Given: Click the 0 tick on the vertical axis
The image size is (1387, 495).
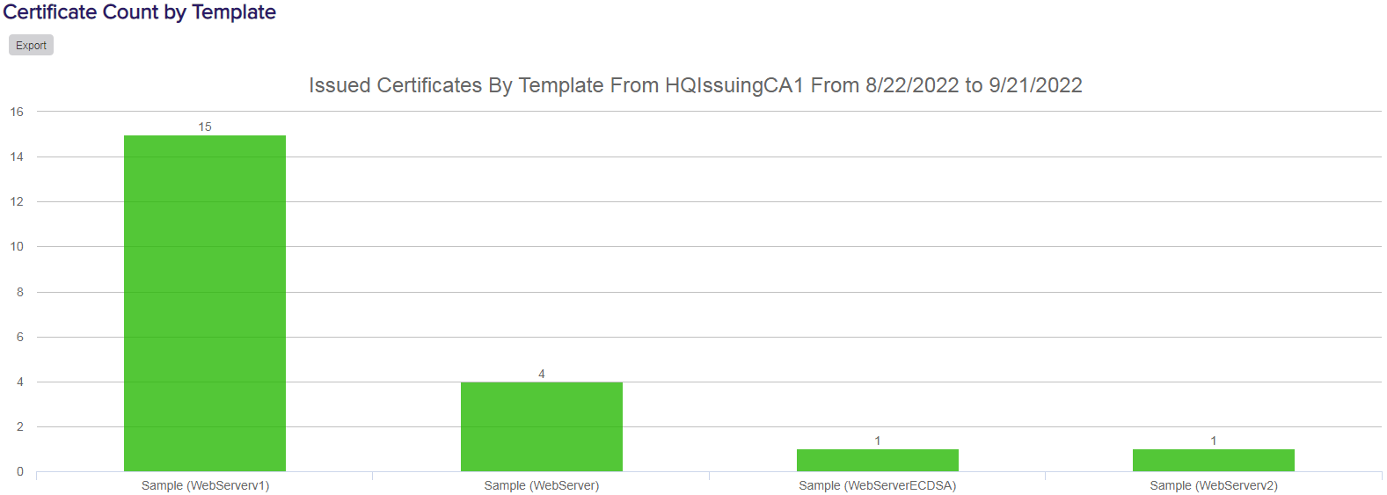Looking at the screenshot, I should click(x=20, y=471).
